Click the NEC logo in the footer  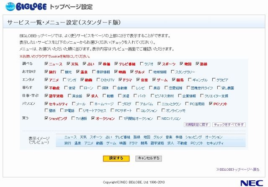point(252,183)
